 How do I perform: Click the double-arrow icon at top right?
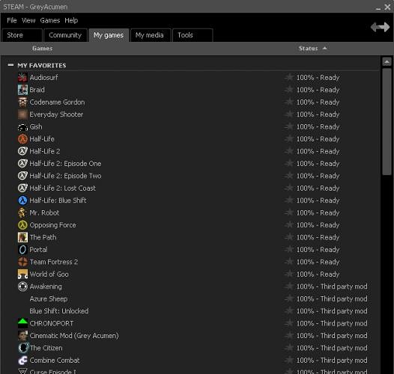click(x=380, y=27)
